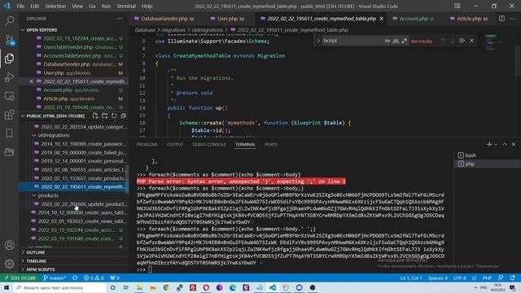The image size is (521, 293).
Task: Switch to the Problems tab
Action: pyautogui.click(x=147, y=145)
